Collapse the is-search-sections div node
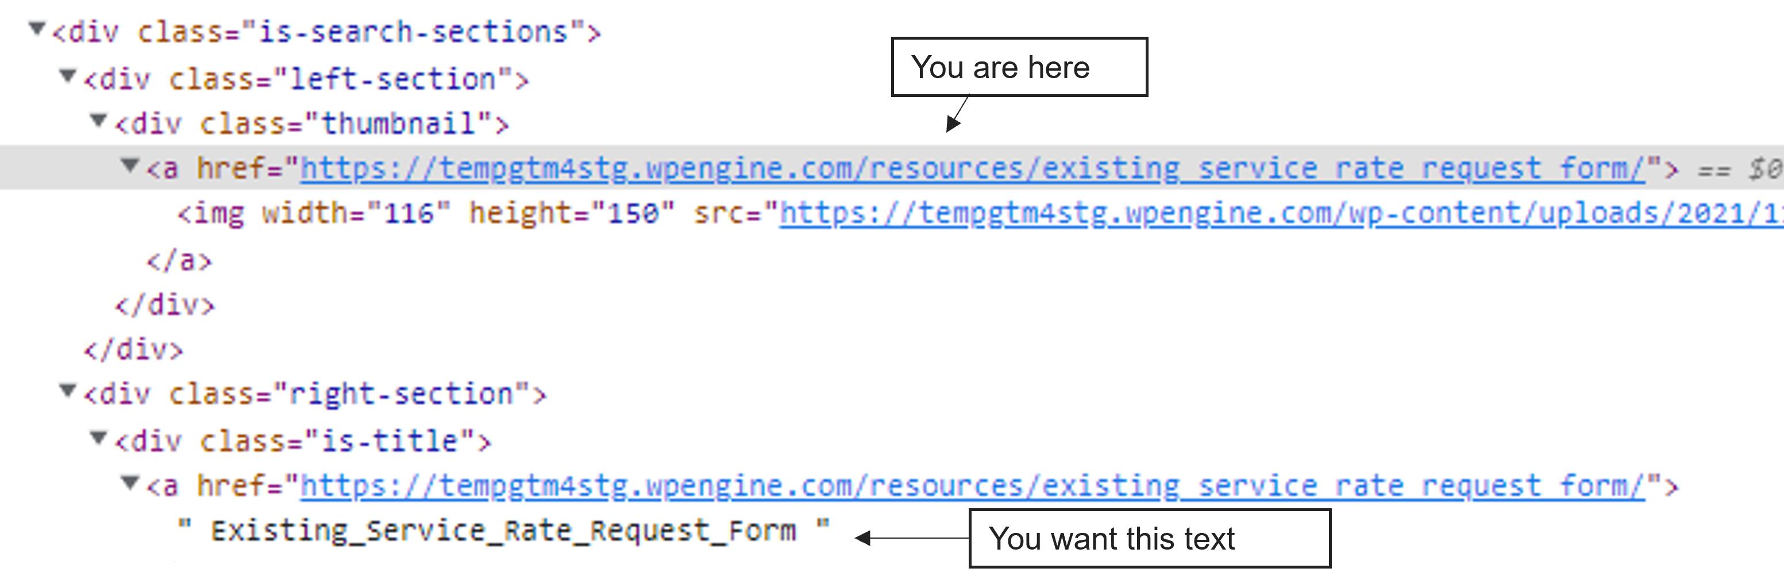 tap(37, 29)
